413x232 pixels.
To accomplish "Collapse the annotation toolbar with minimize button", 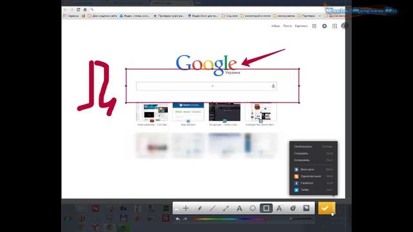I will tap(176, 210).
